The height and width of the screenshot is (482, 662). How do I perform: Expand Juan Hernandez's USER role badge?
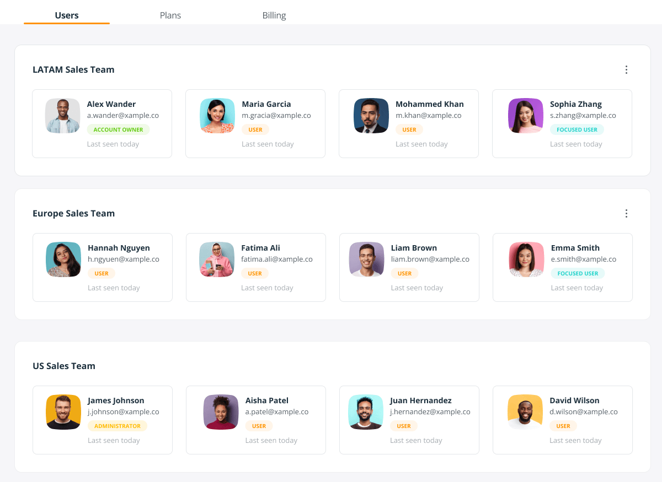(403, 426)
